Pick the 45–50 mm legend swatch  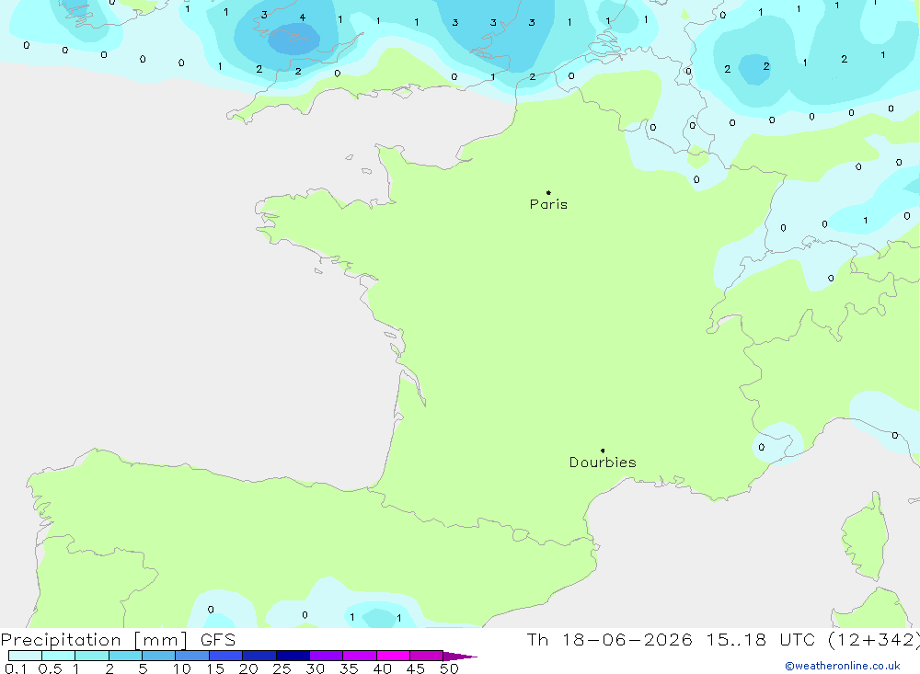click(x=427, y=656)
